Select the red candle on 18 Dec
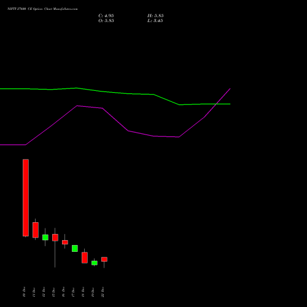This screenshot has height=307, width=307. click(x=85, y=257)
